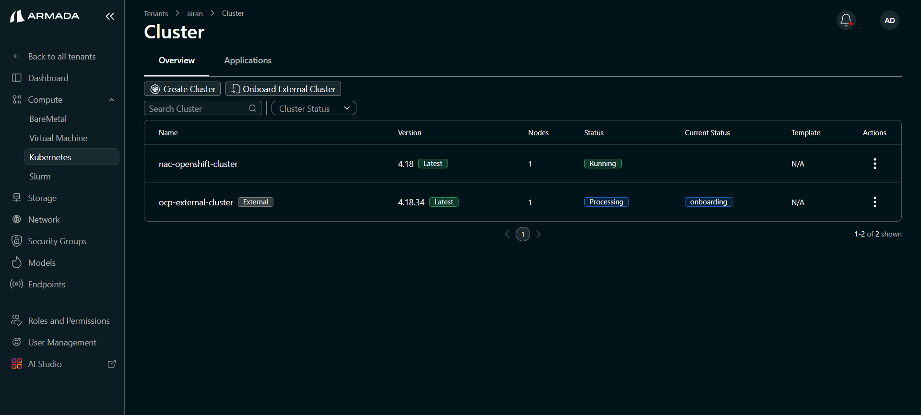Click the search magnifier icon
This screenshot has width=921, height=415.
click(x=252, y=108)
